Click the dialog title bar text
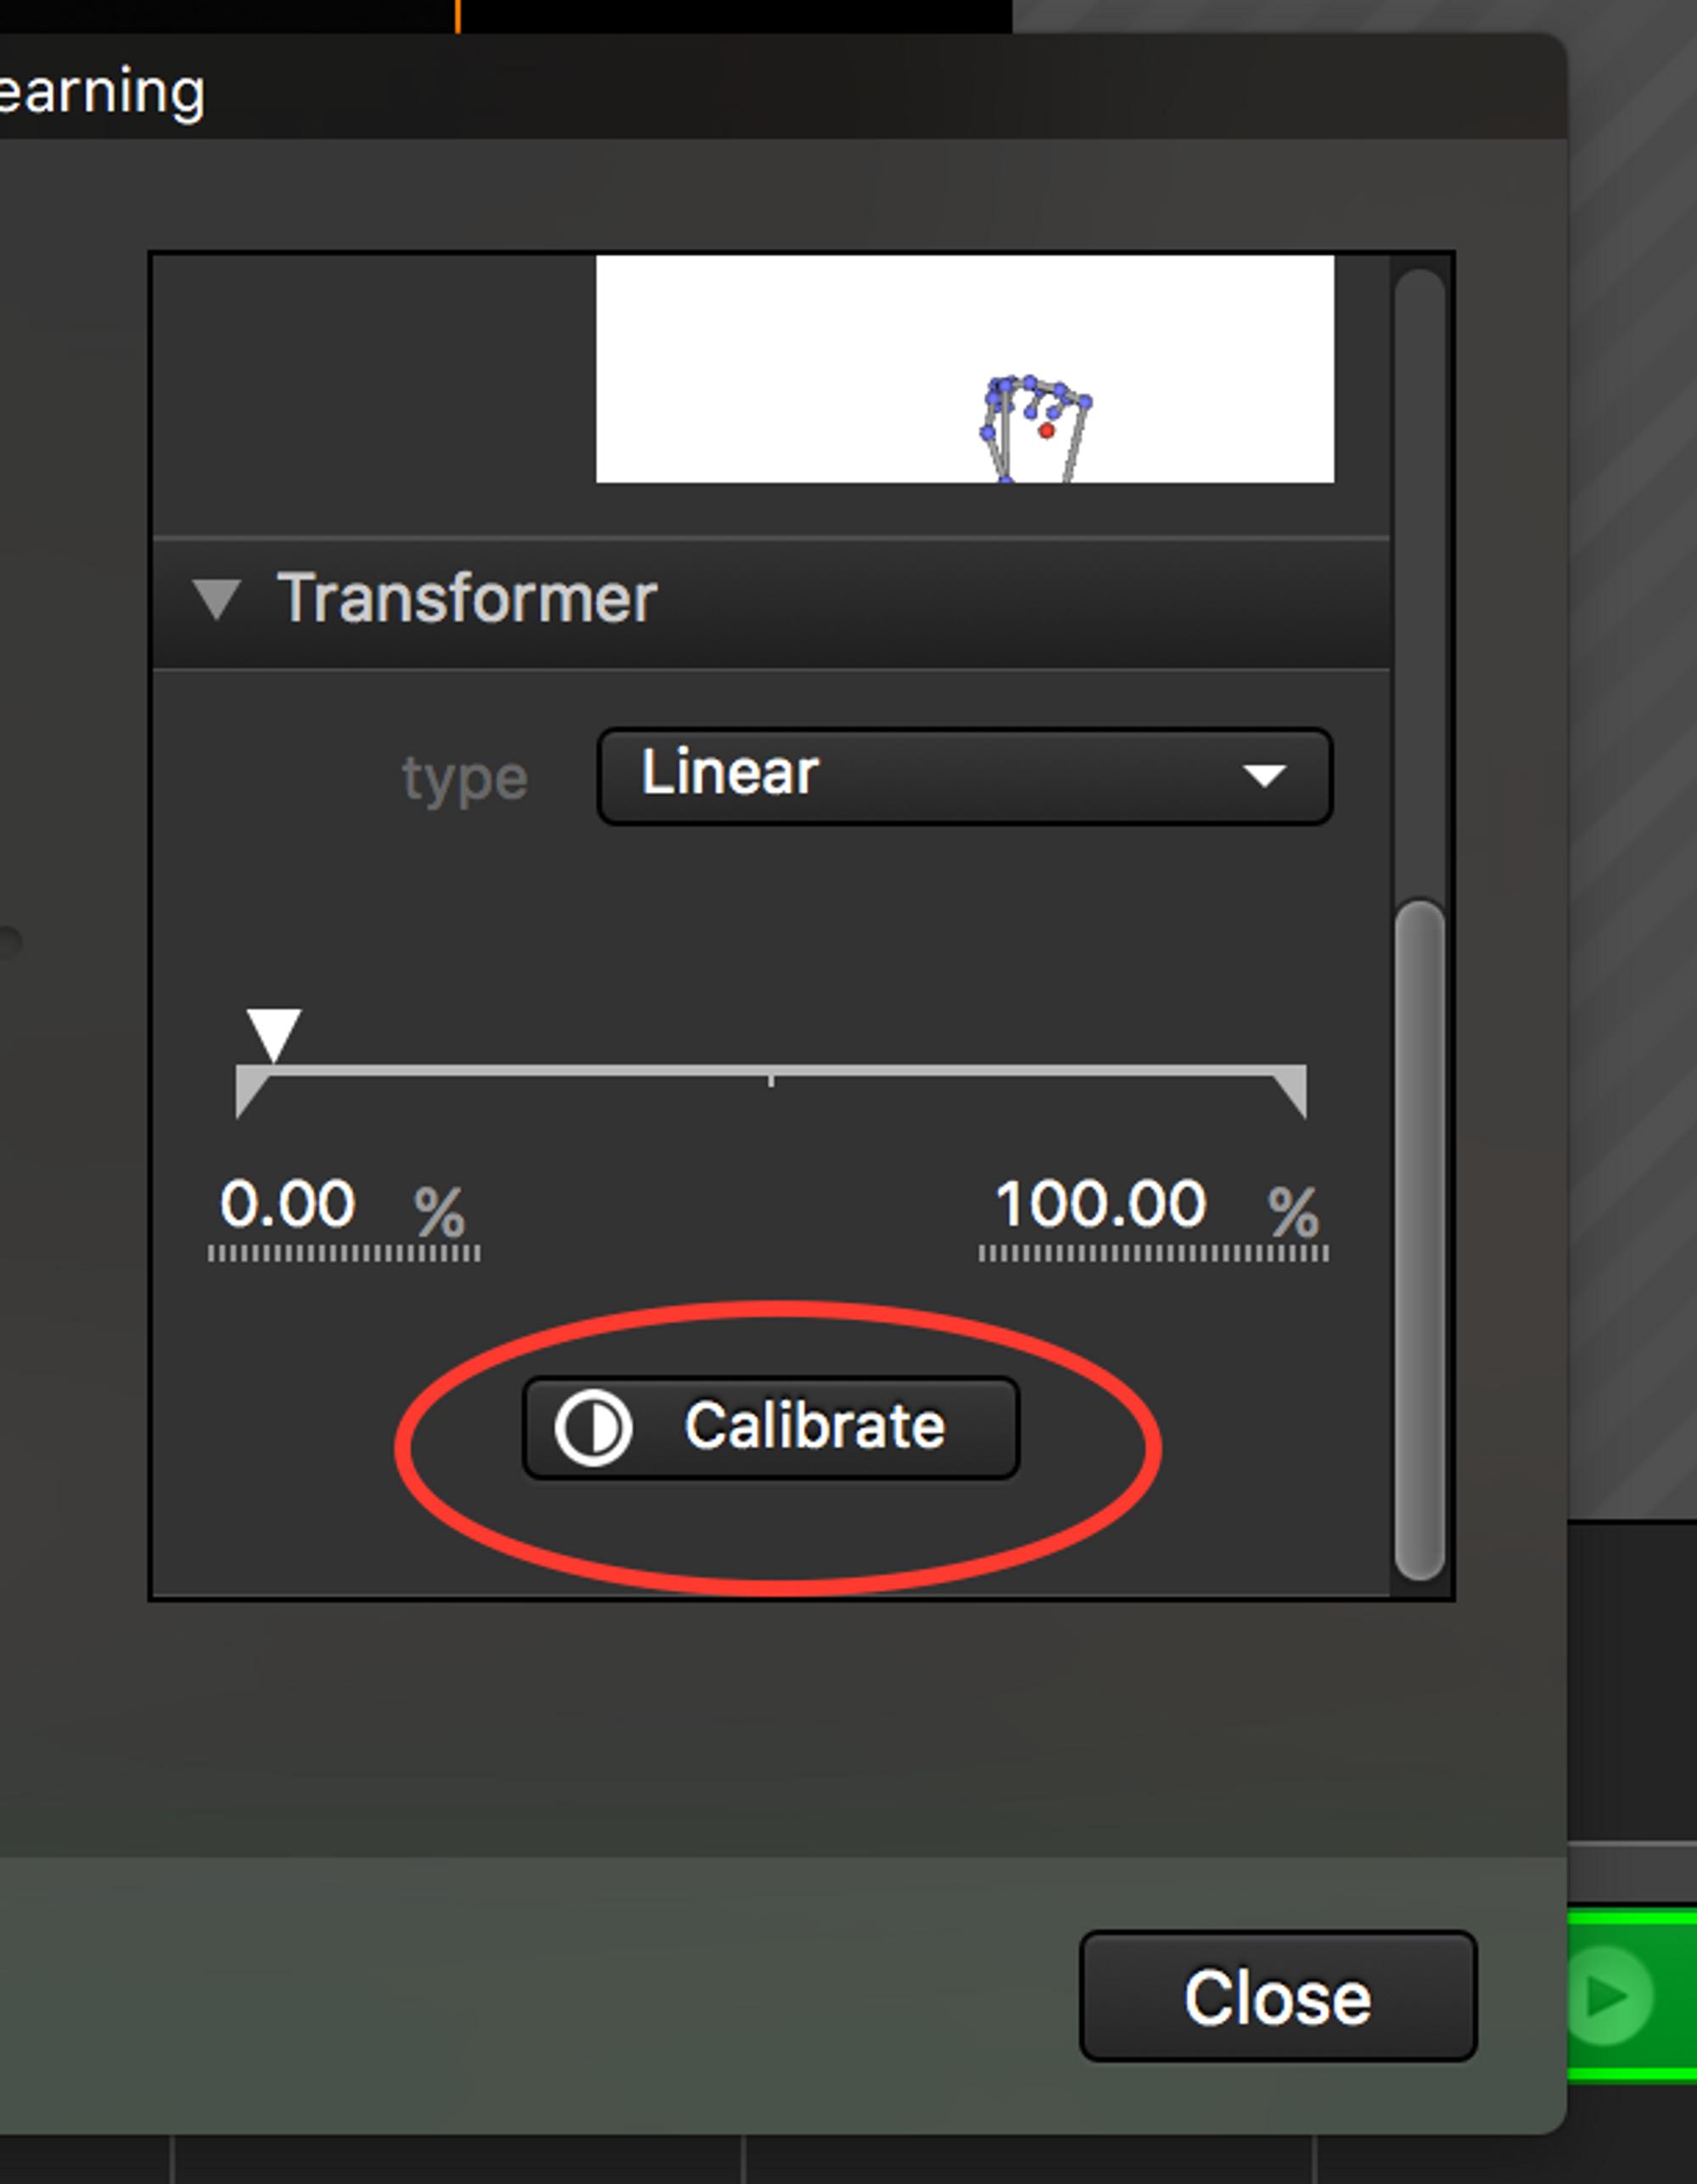Viewport: 1697px width, 2184px height. [x=101, y=92]
